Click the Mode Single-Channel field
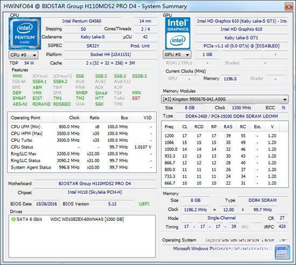The width and height of the screenshot is (296, 265). coord(222,218)
